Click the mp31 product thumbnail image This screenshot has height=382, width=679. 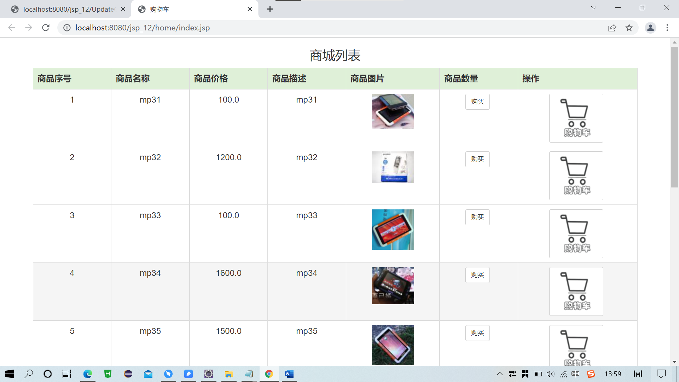[x=393, y=111]
